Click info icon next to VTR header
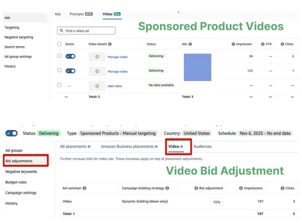302x223 pixels. (x=263, y=44)
